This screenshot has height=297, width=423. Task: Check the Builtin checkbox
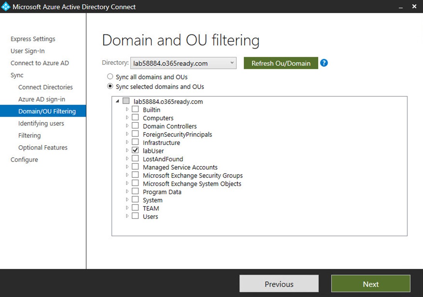[135, 109]
